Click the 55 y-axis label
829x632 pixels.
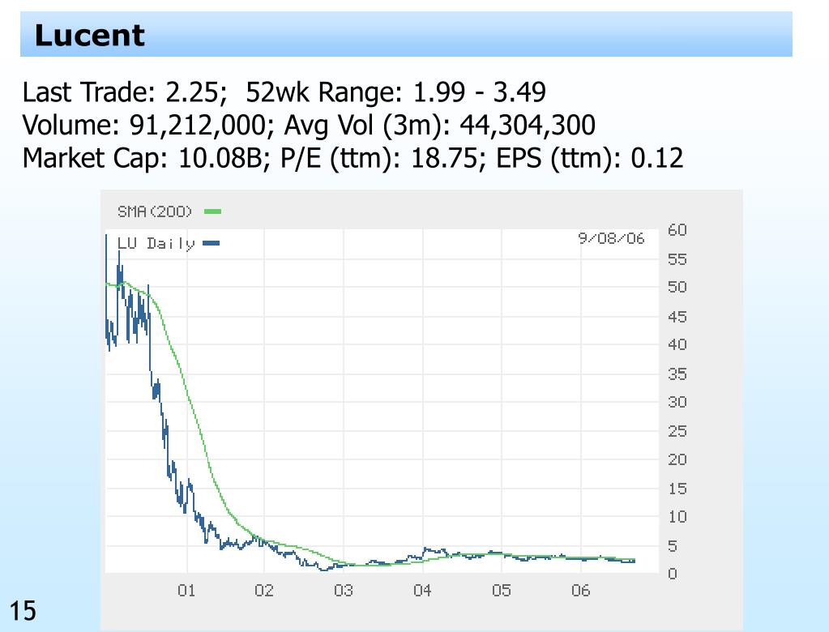tap(677, 259)
